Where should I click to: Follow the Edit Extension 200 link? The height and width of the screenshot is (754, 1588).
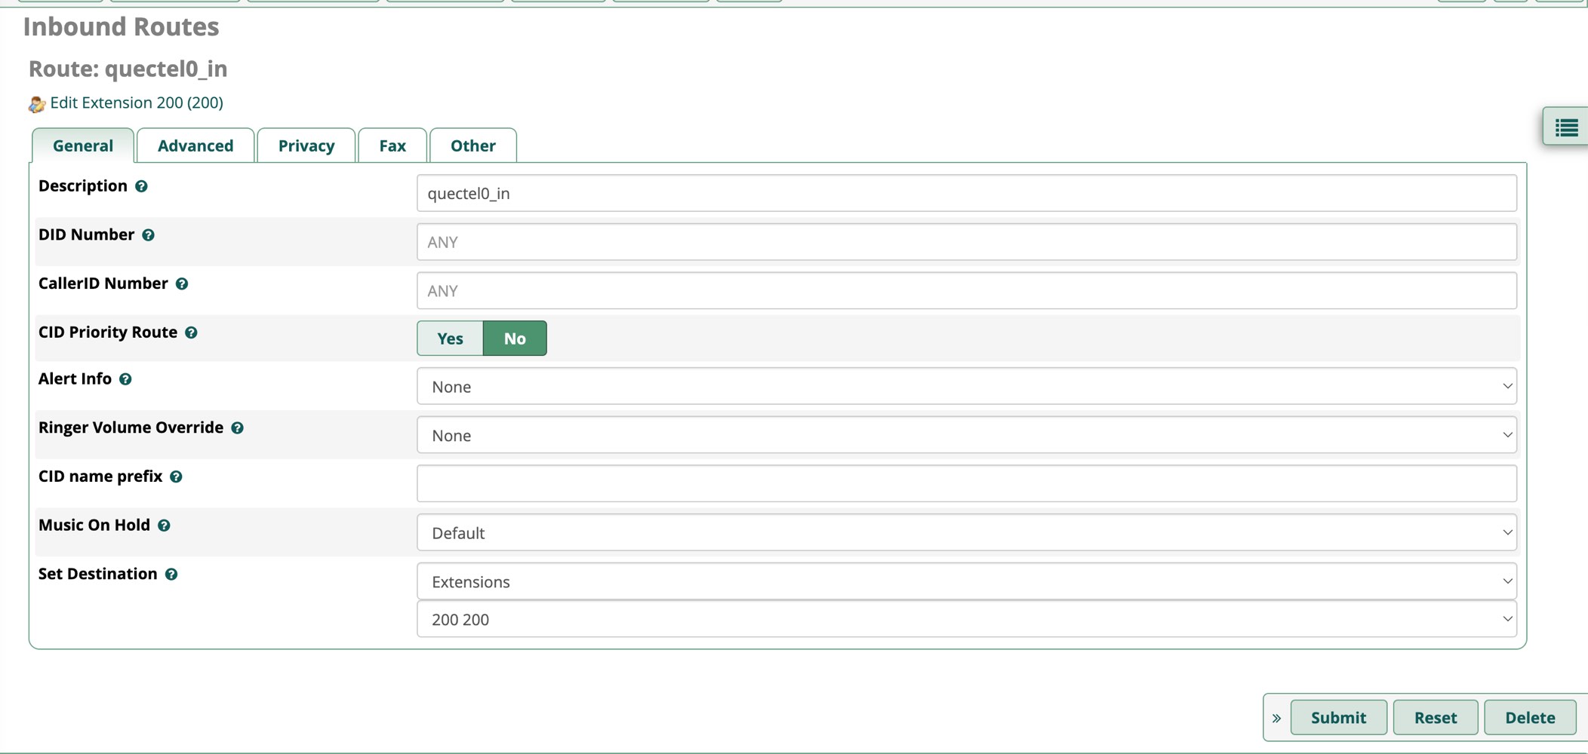pos(136,103)
